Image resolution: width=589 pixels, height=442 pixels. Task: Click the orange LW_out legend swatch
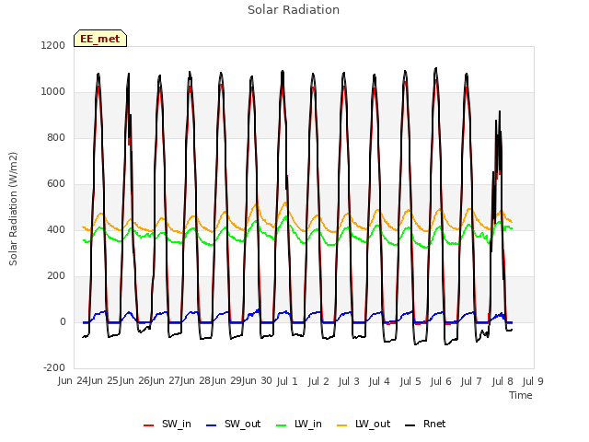pos(342,425)
